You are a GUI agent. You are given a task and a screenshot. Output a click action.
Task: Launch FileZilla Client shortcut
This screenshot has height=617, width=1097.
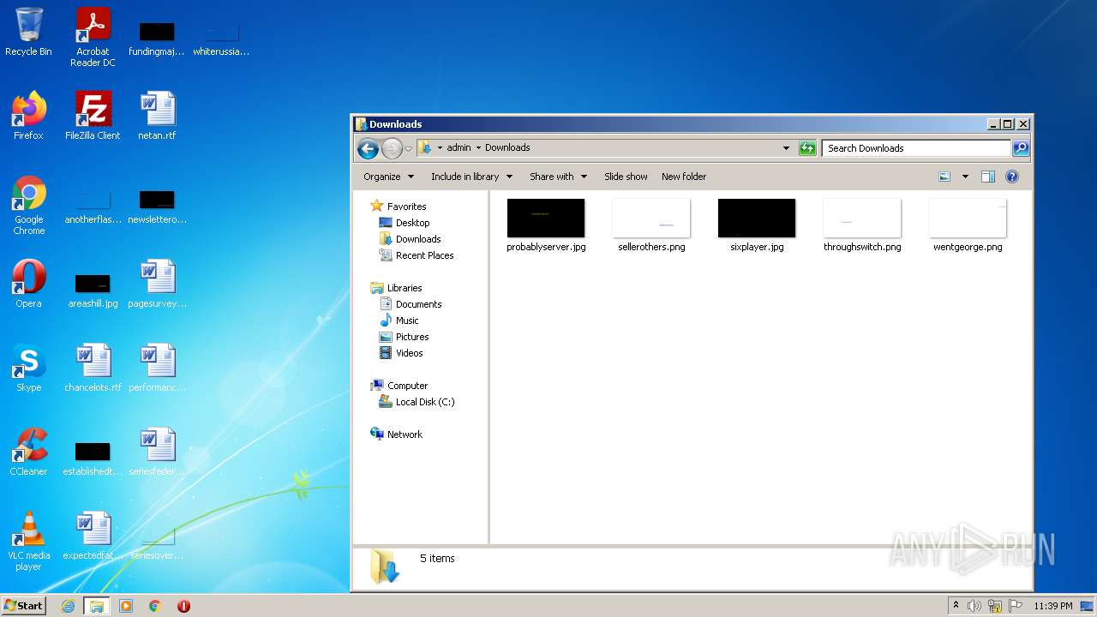[x=93, y=117]
